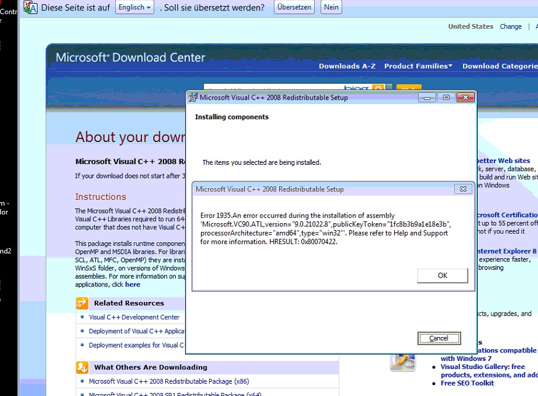The image size is (538, 396).
Task: Click the Microsoft Download Center title
Action: point(130,58)
